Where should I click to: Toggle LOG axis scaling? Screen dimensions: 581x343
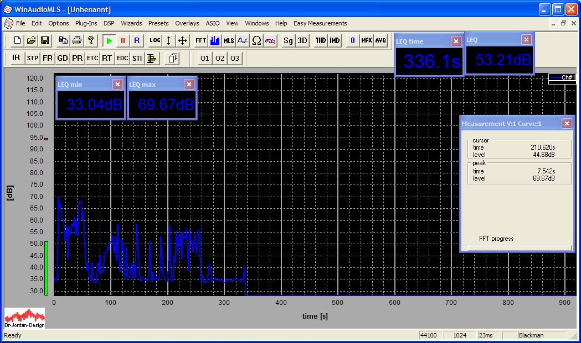pos(155,41)
